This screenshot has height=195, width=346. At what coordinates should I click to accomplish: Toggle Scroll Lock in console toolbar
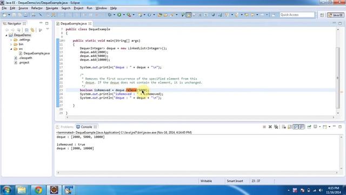point(290,127)
